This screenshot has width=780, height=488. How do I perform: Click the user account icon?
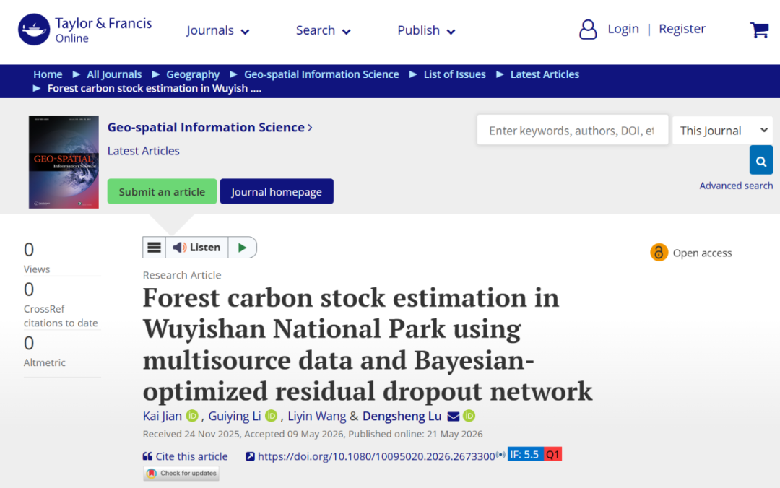pos(587,30)
